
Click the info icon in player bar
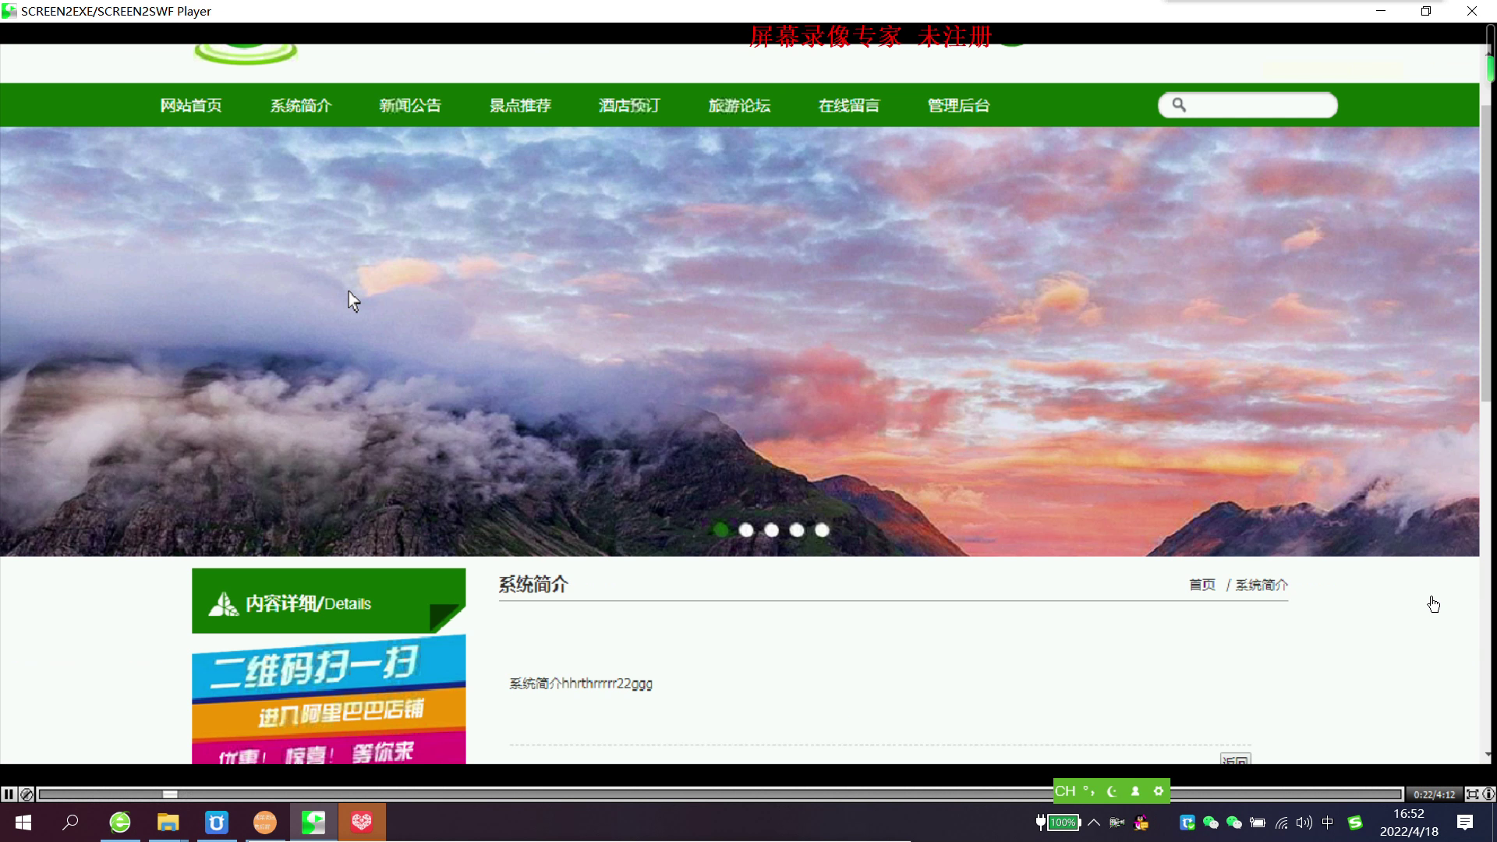[x=1488, y=794]
